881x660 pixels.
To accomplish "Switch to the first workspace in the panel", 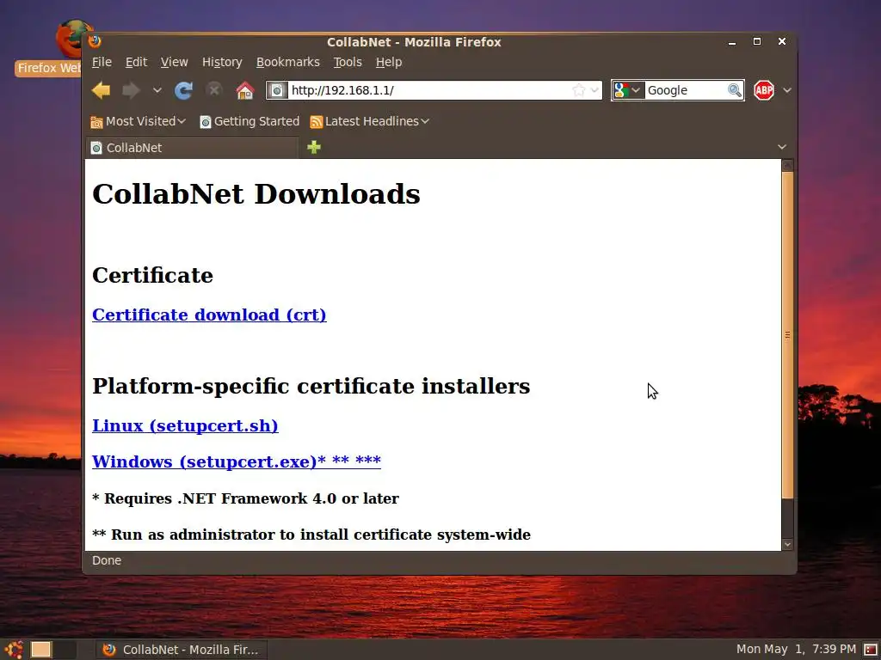I will click(x=41, y=650).
